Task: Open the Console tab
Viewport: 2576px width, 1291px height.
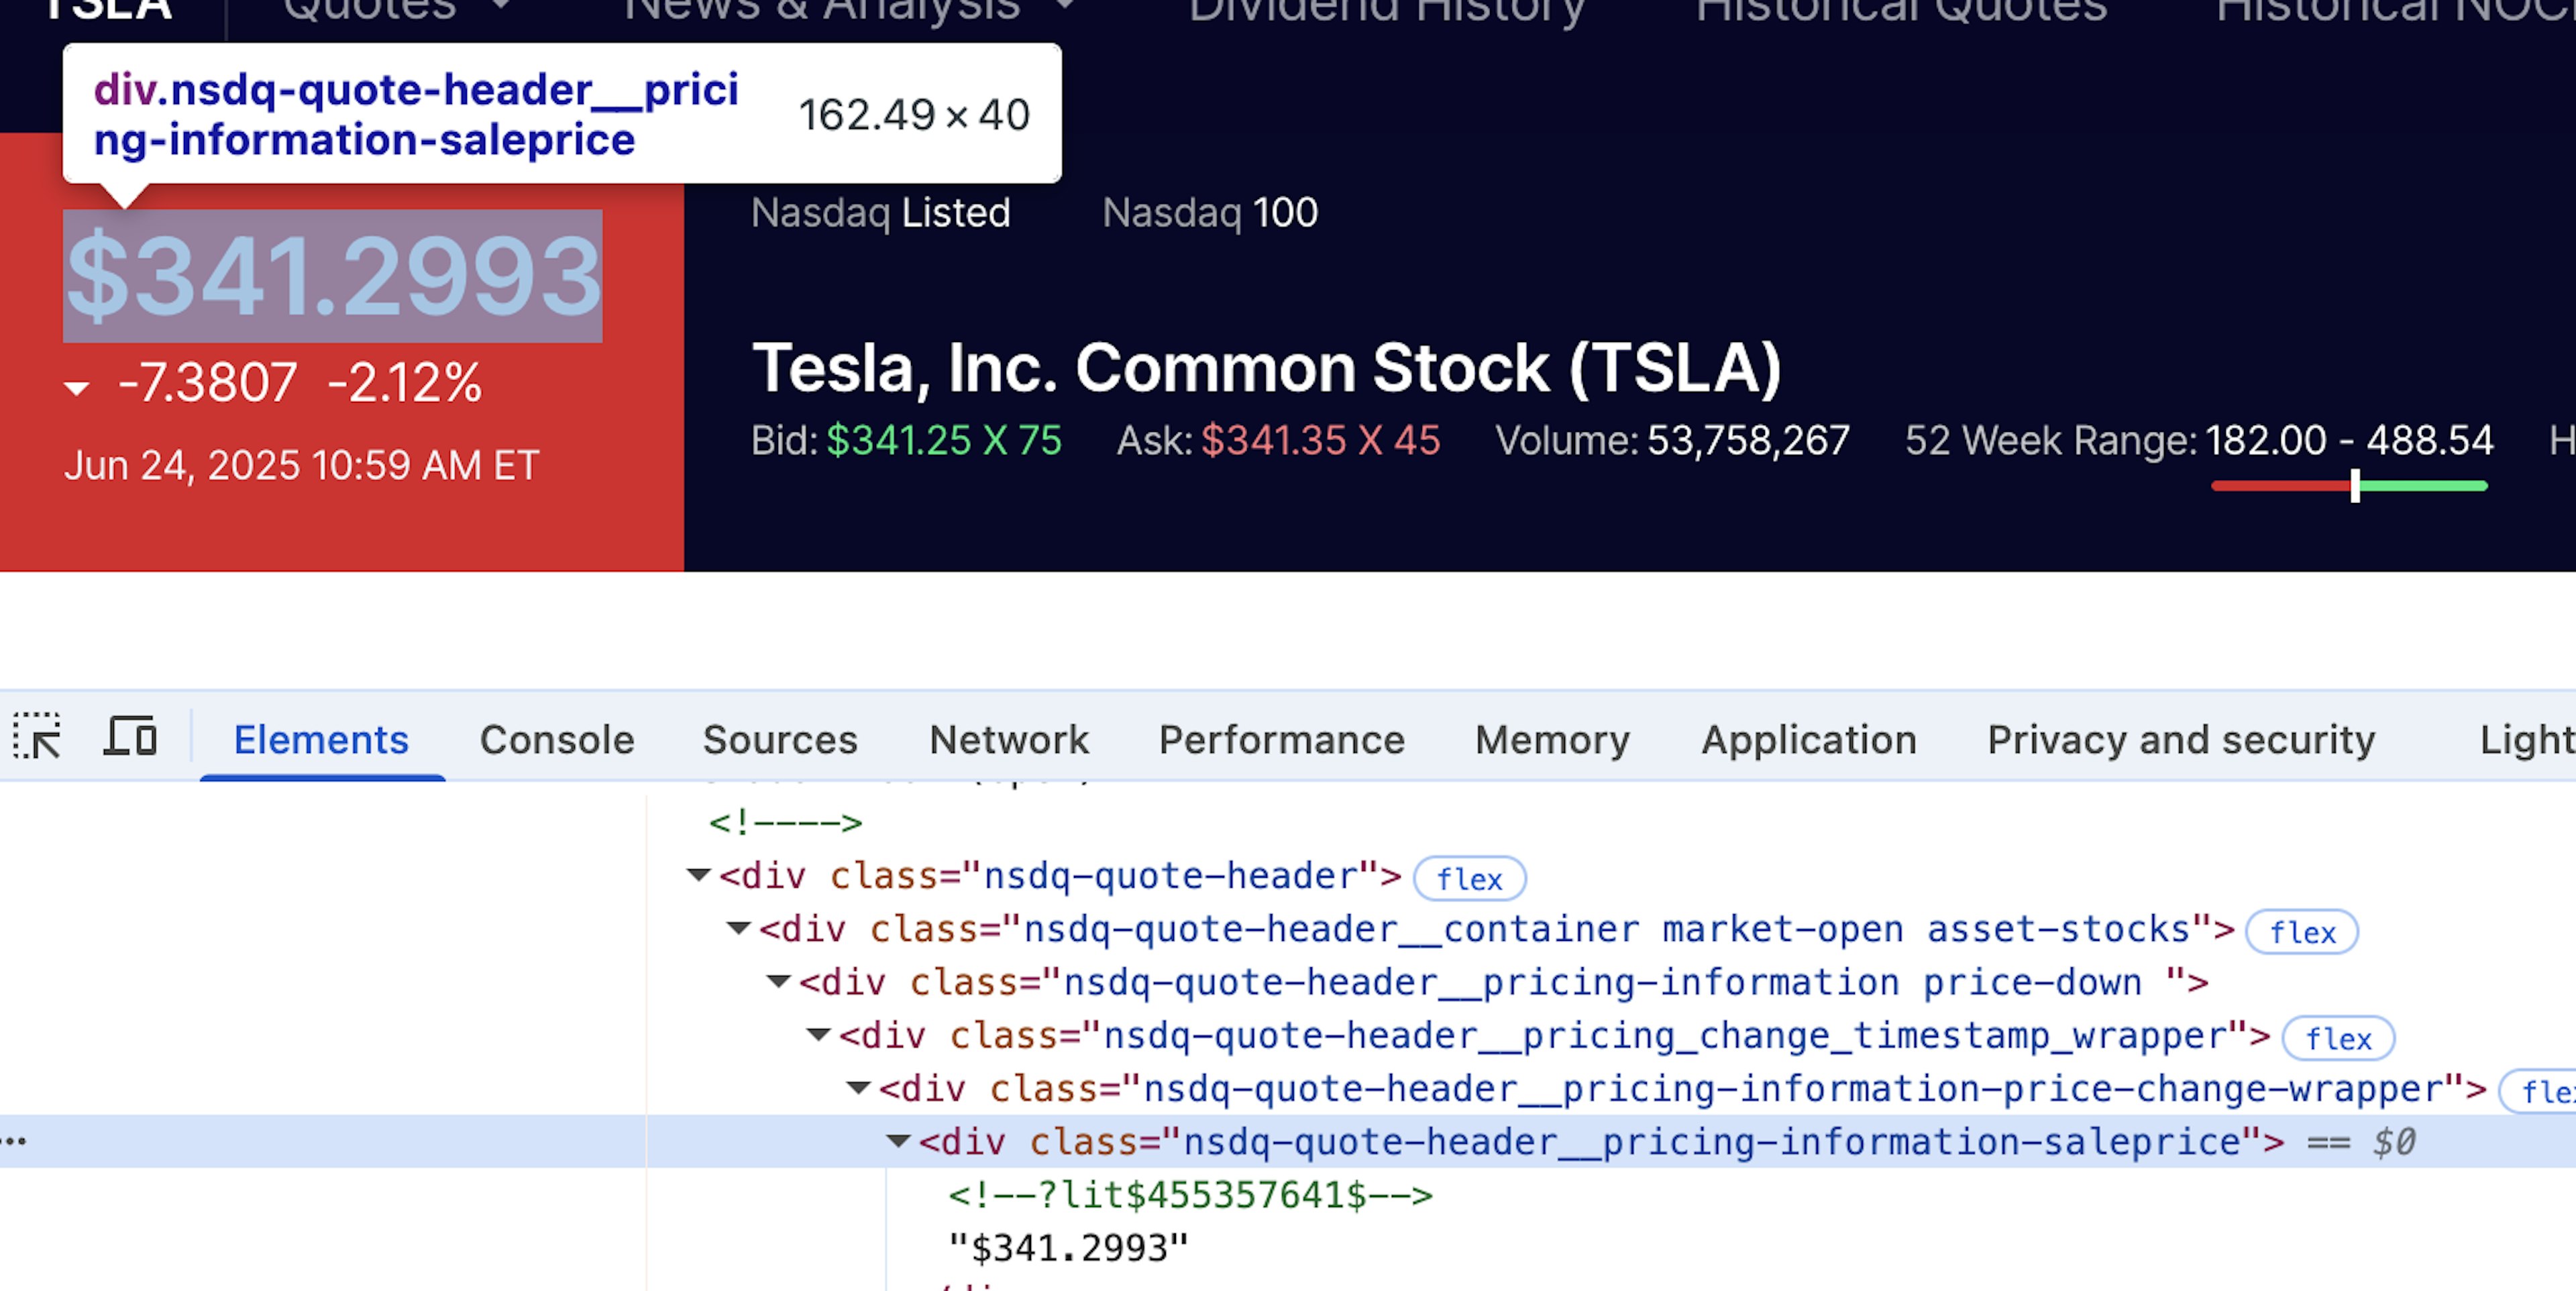Action: tap(557, 740)
